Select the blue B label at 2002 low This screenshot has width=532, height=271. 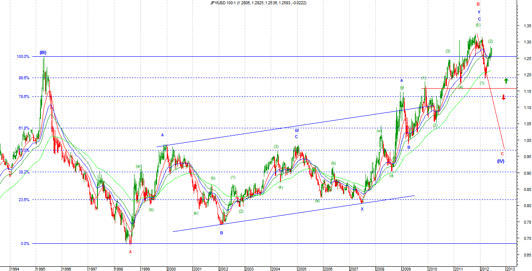(x=221, y=233)
